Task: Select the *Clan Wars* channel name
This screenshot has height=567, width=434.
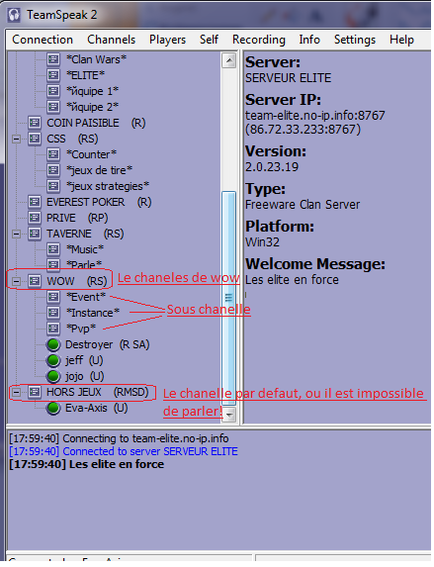Action: [96, 59]
